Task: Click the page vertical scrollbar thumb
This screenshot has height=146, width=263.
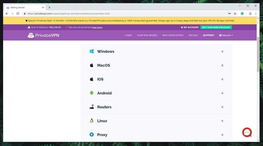Action: click(x=258, y=54)
